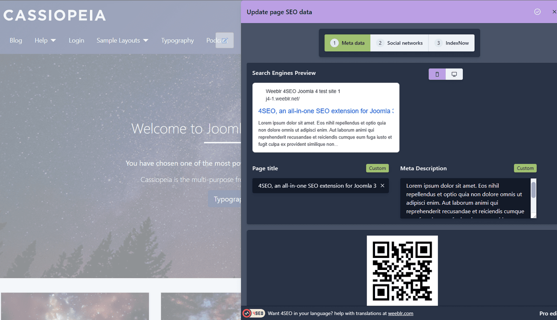Click the j4-1.weeblr.net/ URL in the preview

pyautogui.click(x=283, y=99)
